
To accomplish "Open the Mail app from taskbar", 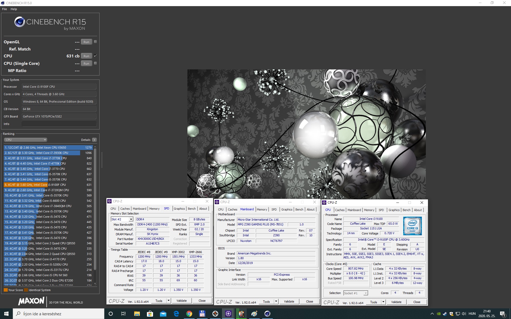I will tap(163, 314).
